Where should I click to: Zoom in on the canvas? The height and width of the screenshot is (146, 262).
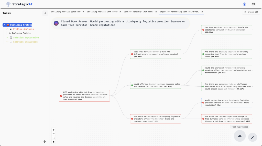[53, 130]
